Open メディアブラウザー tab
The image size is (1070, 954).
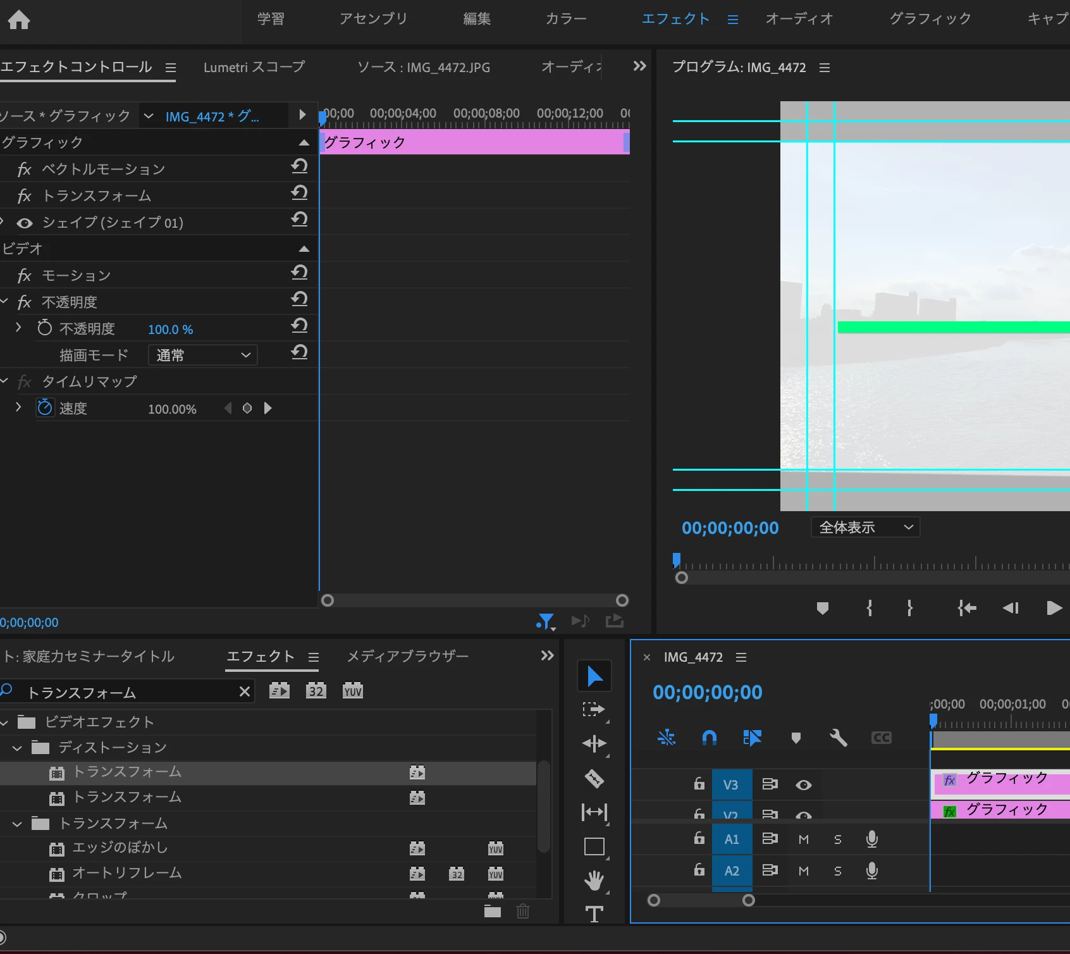[408, 657]
